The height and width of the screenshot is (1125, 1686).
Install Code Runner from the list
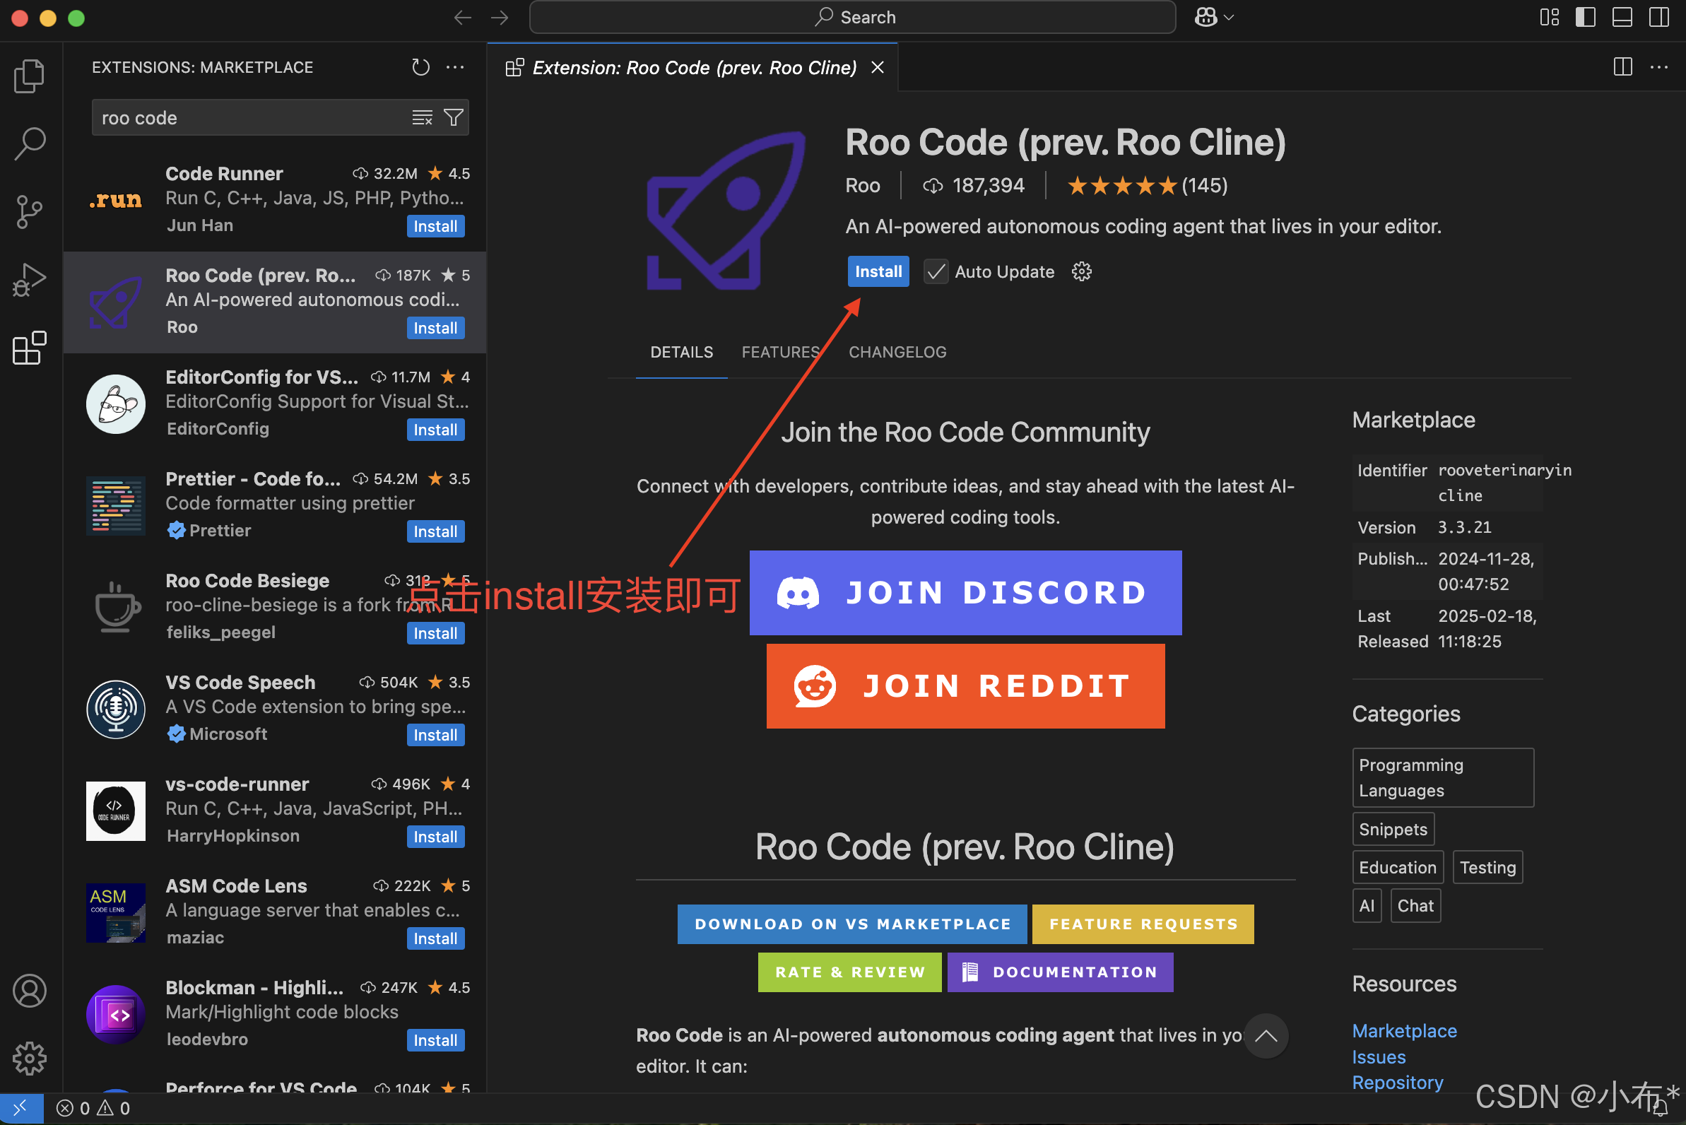(435, 226)
